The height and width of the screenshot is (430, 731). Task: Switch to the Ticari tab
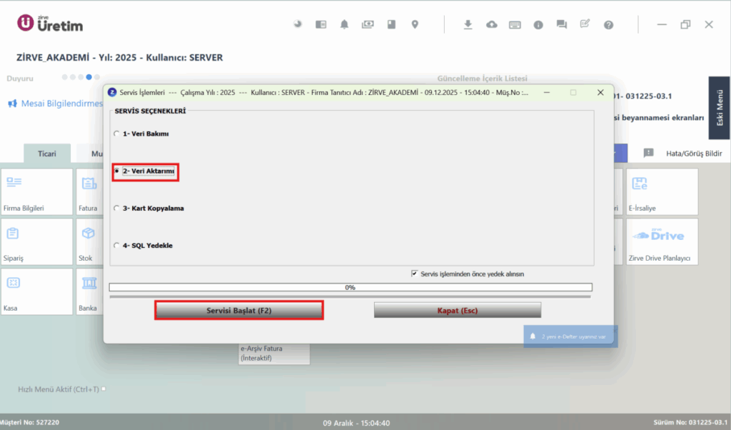pyautogui.click(x=46, y=154)
